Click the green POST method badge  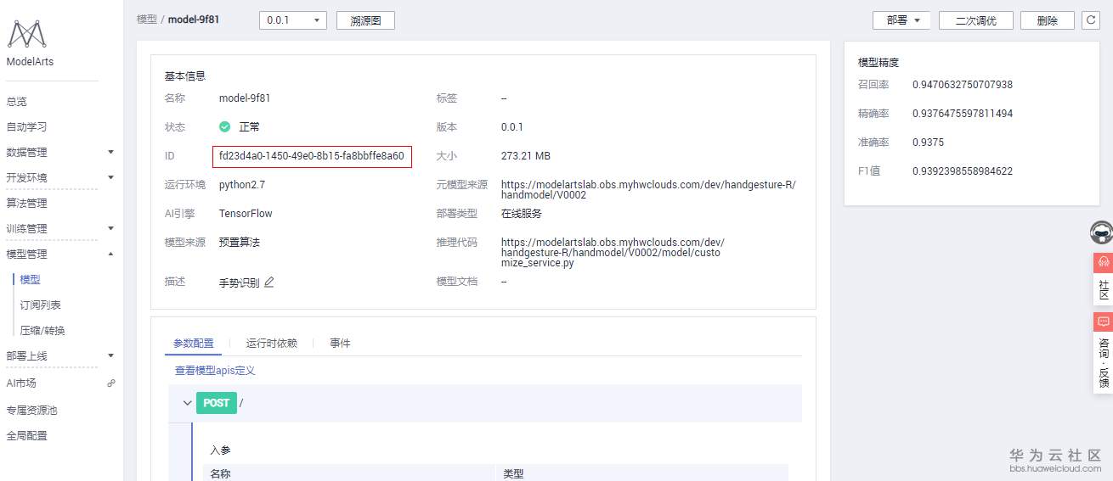(216, 403)
